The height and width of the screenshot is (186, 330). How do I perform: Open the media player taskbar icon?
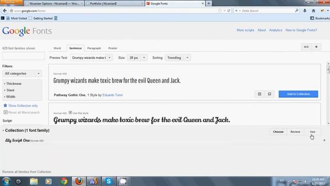coord(48,181)
